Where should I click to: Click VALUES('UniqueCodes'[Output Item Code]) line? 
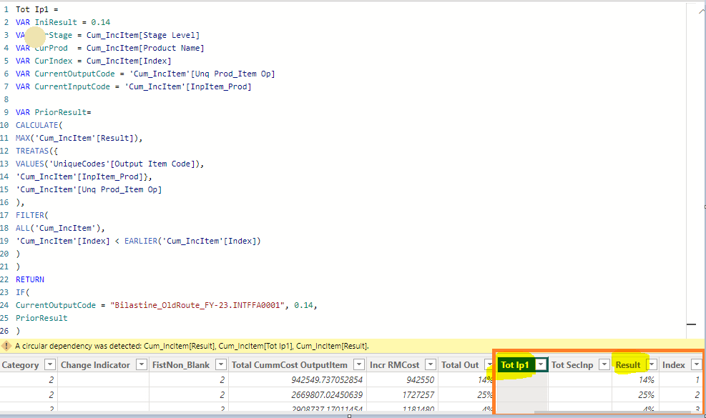110,164
